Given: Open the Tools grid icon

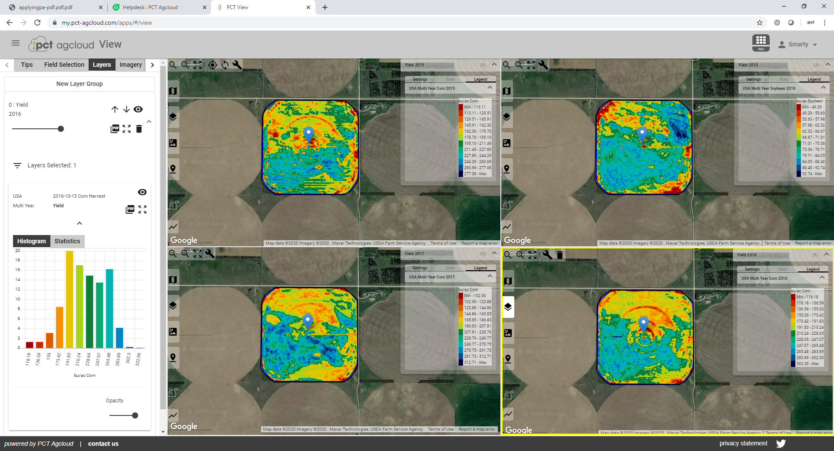Looking at the screenshot, I should click(x=761, y=43).
